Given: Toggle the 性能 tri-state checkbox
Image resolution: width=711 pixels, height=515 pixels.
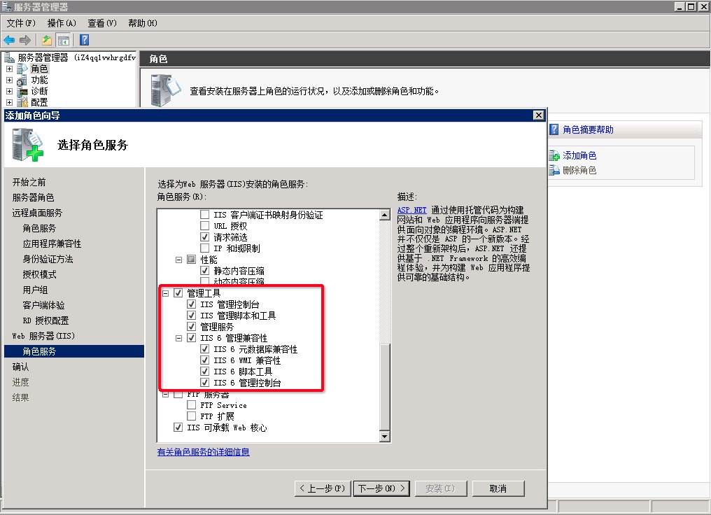Looking at the screenshot, I should 191,260.
